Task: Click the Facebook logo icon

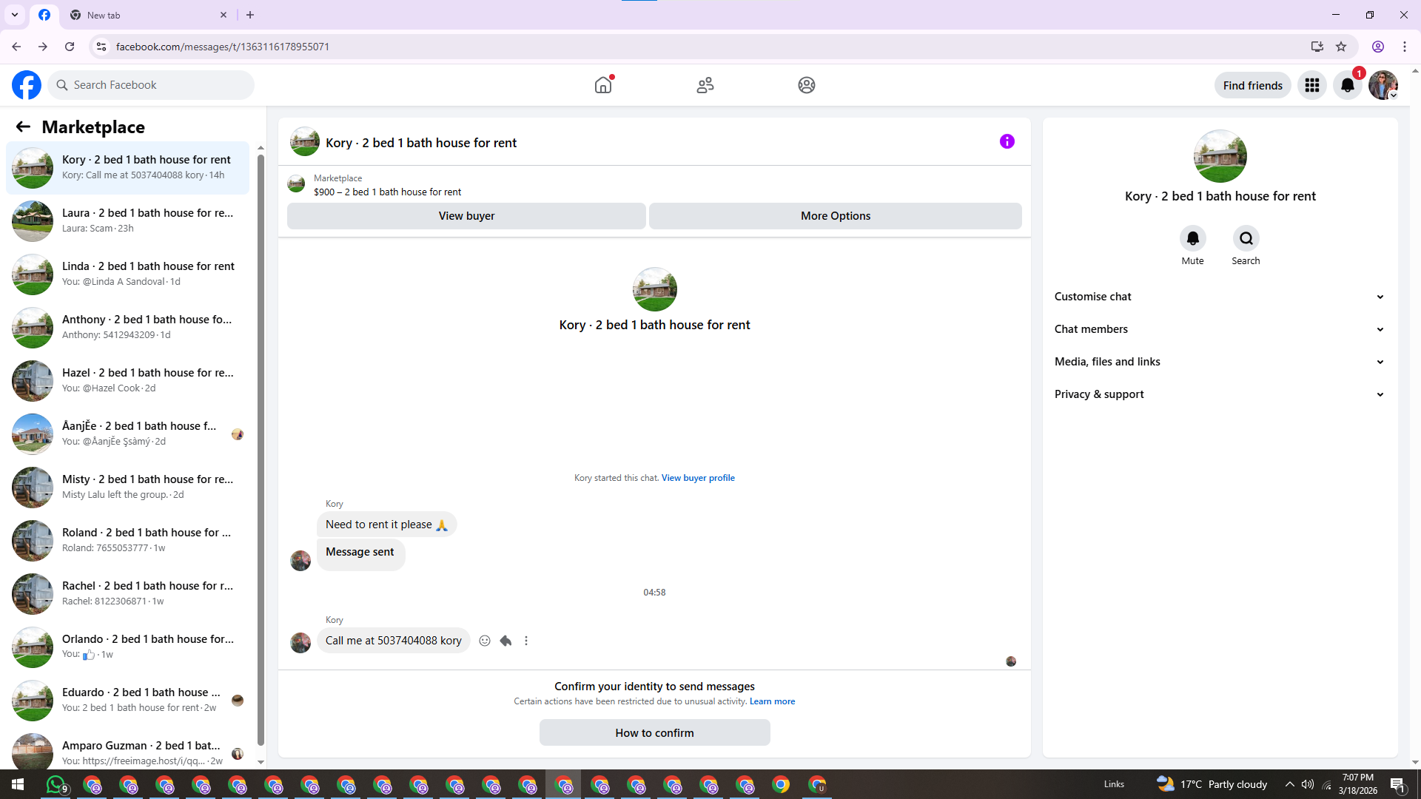Action: (x=27, y=85)
